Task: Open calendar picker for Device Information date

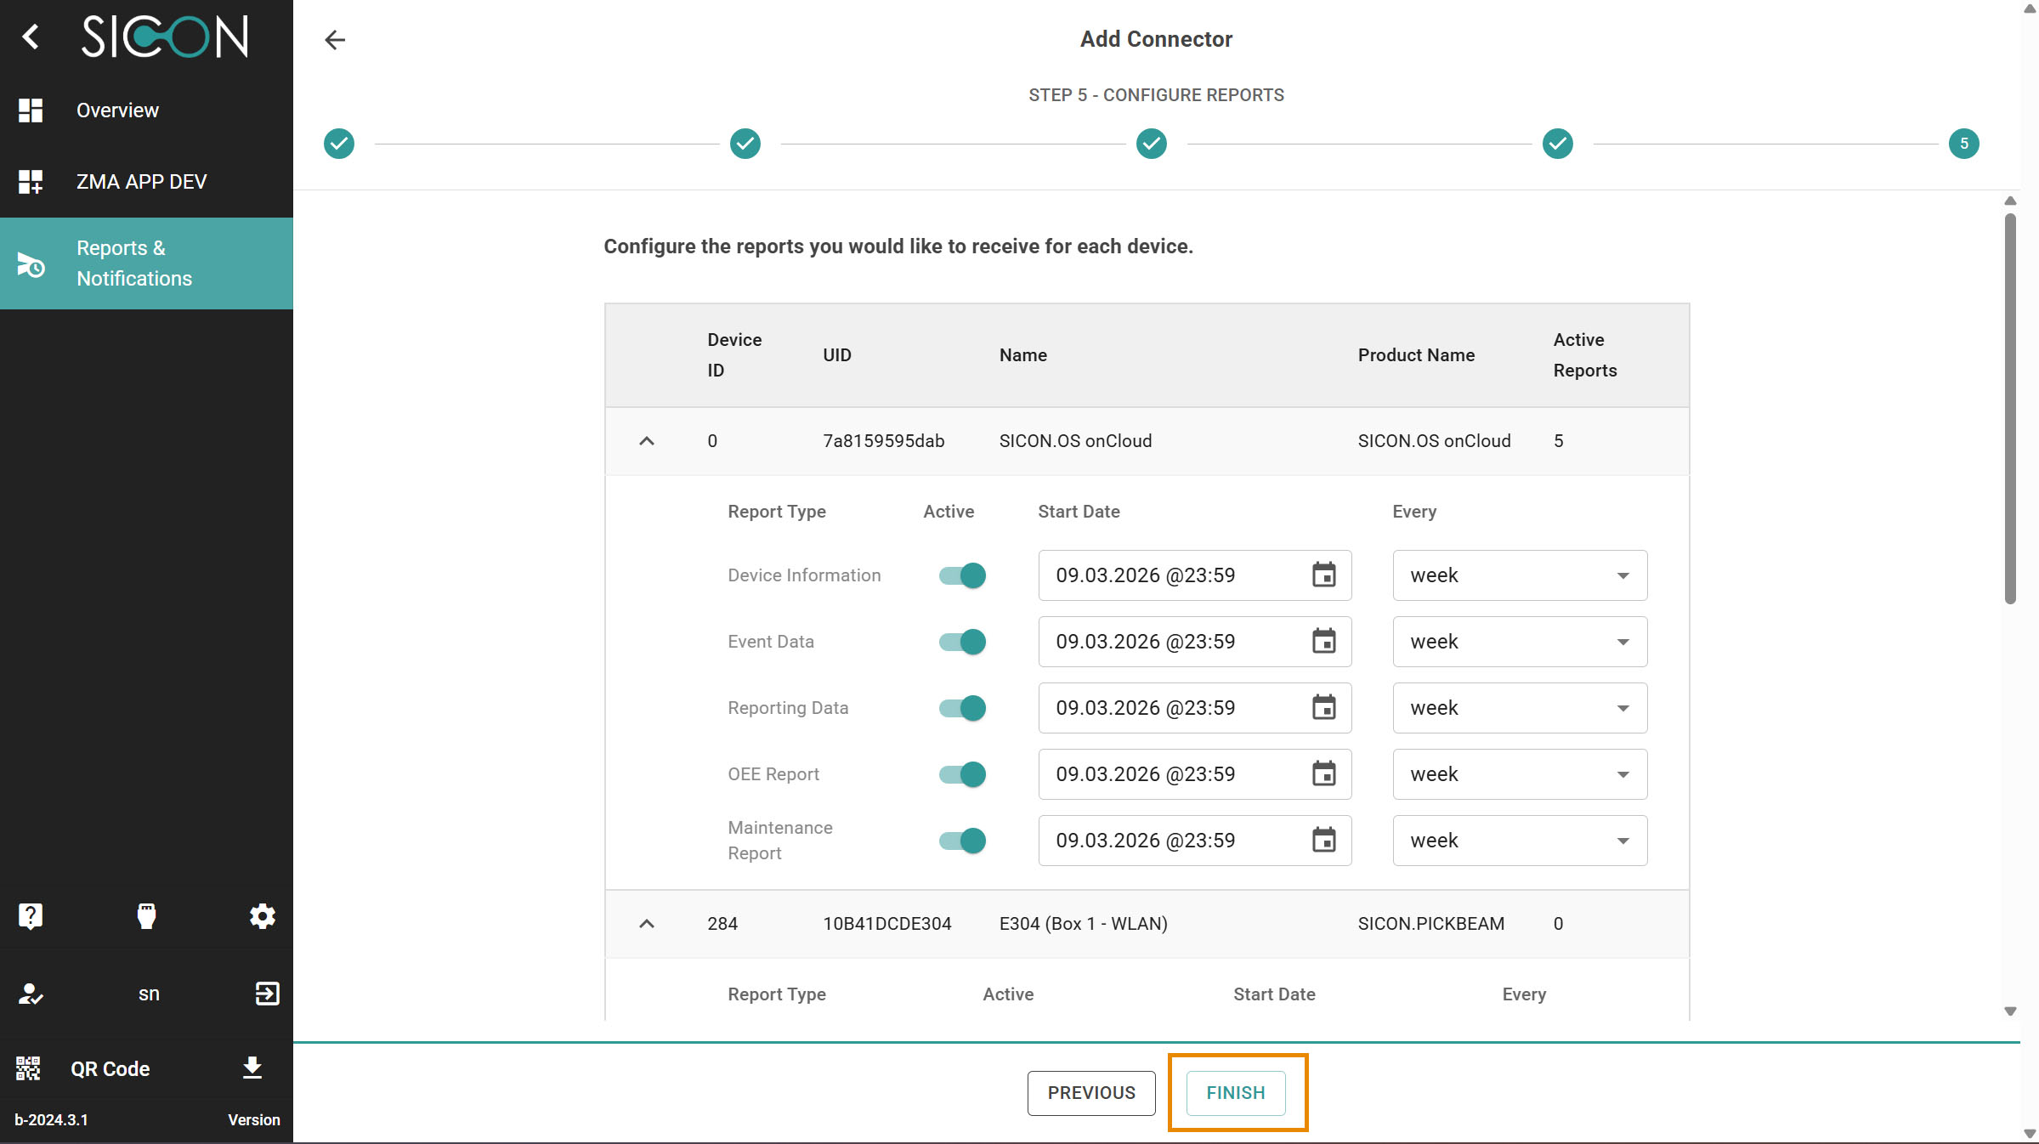Action: pyautogui.click(x=1323, y=575)
